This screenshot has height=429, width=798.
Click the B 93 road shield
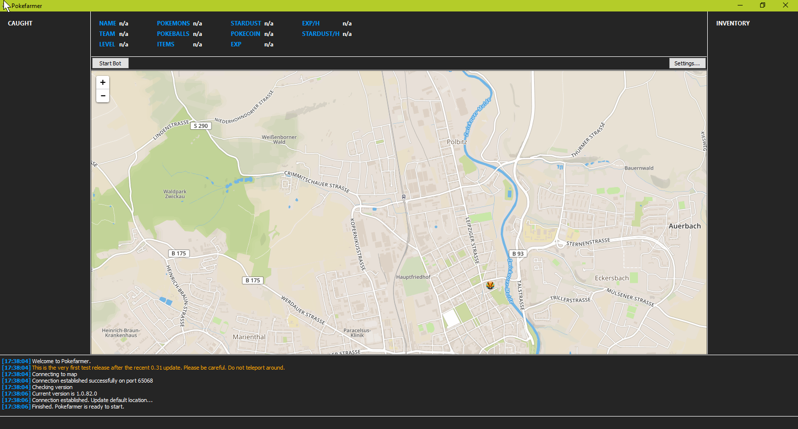518,253
